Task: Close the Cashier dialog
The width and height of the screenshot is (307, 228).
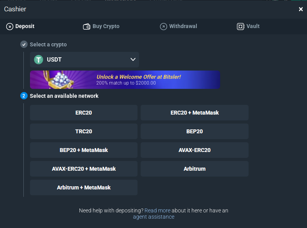Action: pyautogui.click(x=301, y=9)
